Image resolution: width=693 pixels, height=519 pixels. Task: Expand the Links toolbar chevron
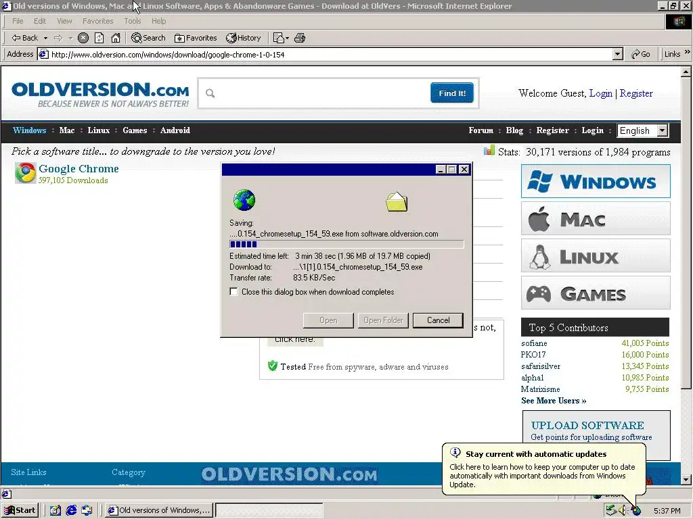[688, 52]
